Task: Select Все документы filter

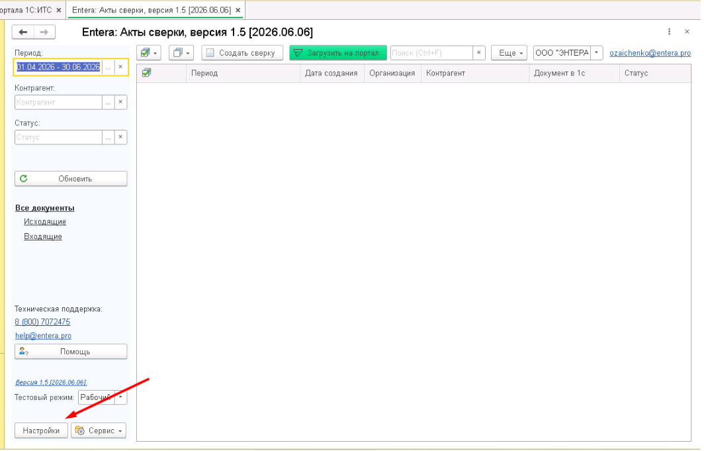Action: point(45,208)
